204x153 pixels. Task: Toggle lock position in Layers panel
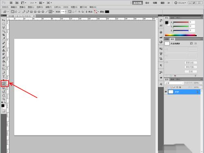[x=177, y=87]
